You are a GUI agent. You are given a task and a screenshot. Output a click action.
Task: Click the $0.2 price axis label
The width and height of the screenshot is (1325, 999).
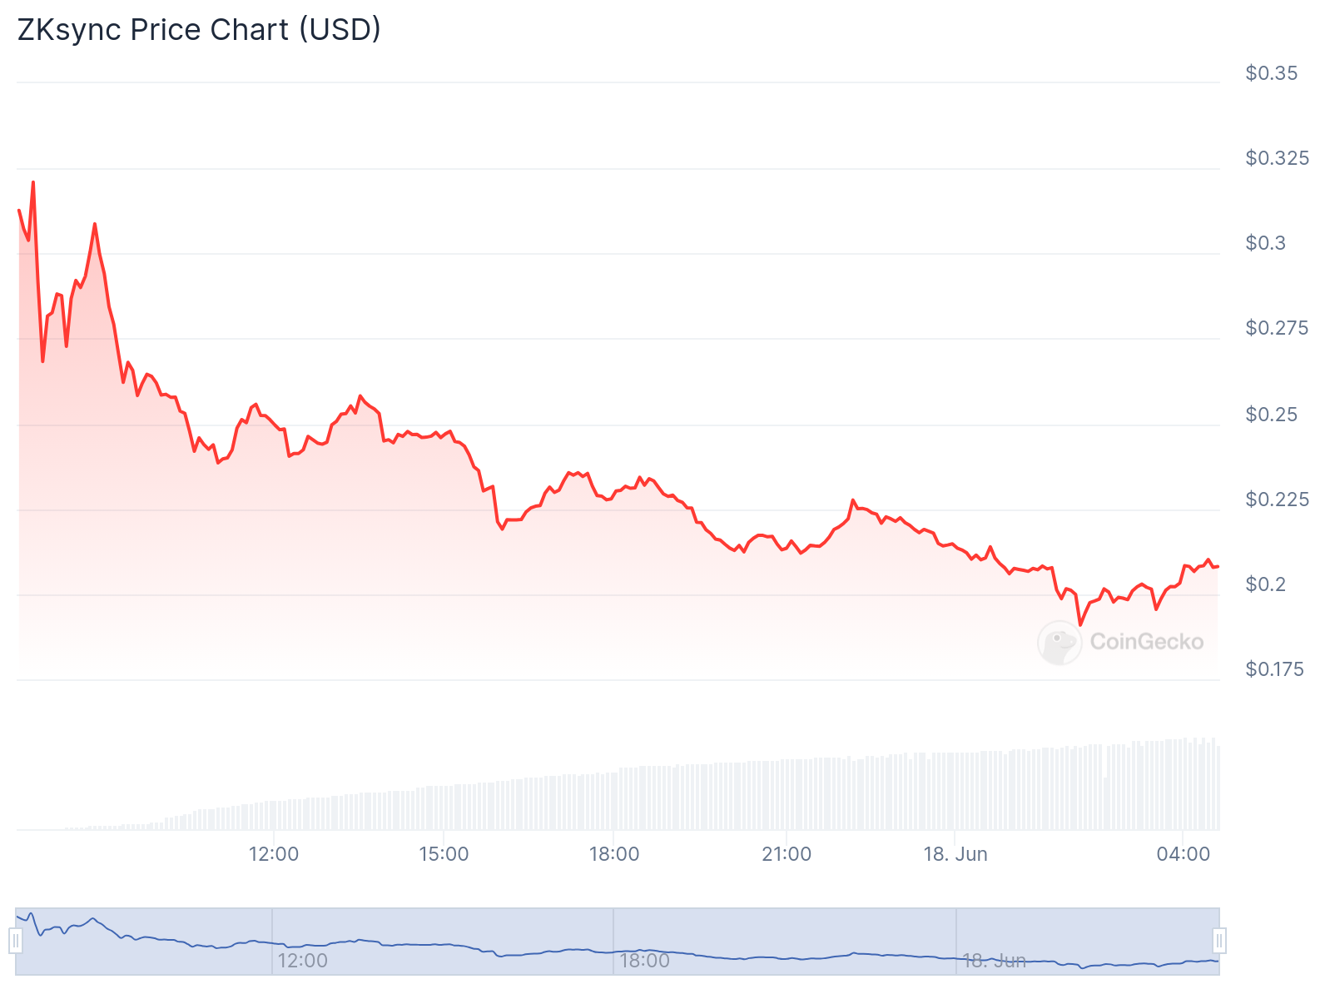(x=1266, y=584)
